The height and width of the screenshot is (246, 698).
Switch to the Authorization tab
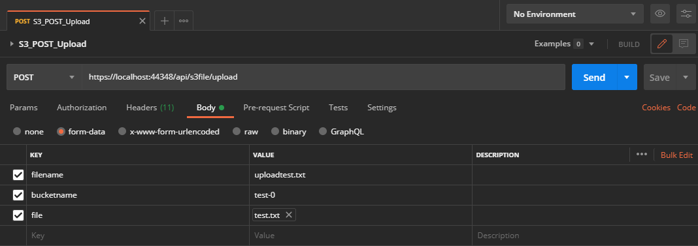pyautogui.click(x=82, y=108)
